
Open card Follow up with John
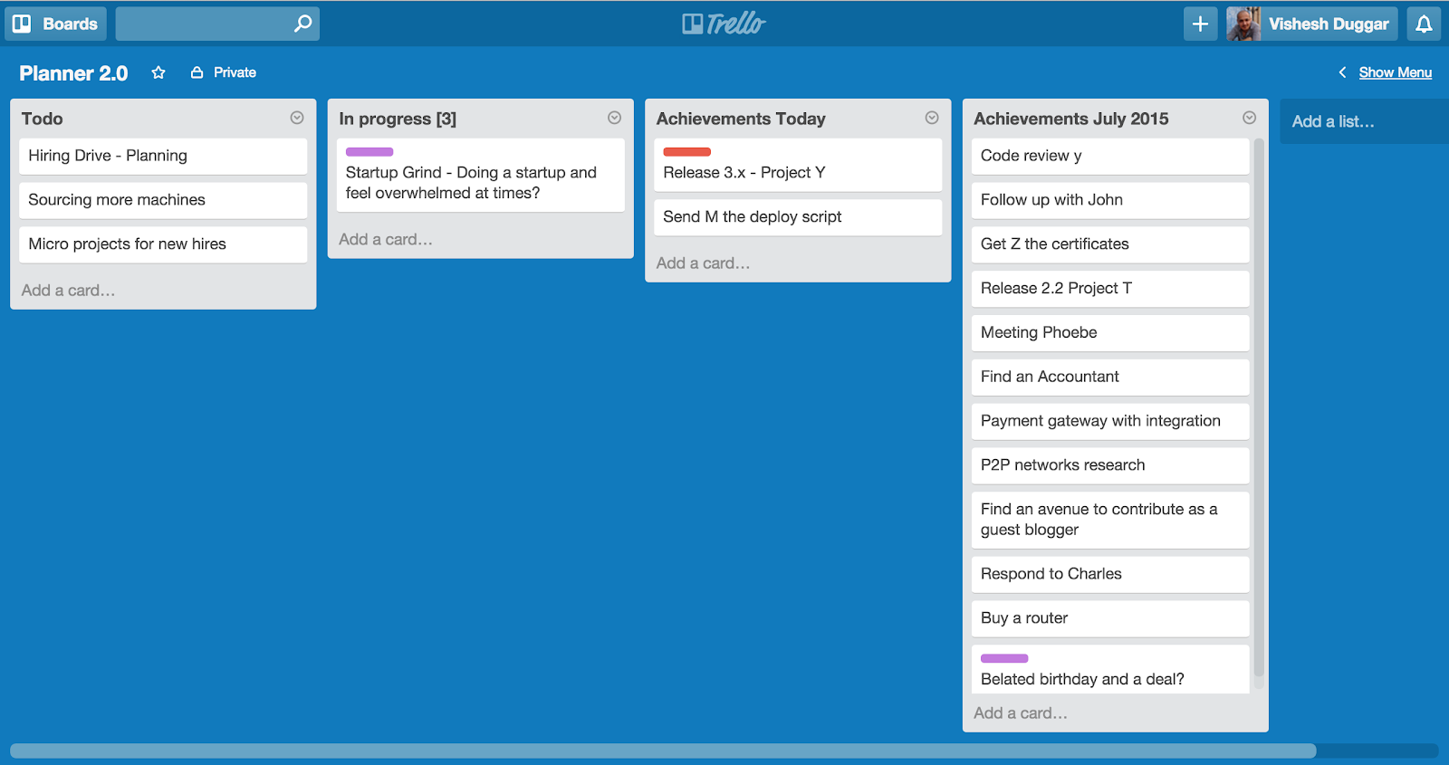point(1110,200)
